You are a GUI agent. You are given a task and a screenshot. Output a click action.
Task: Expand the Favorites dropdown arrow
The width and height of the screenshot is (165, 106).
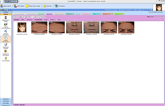(x=53, y=6)
